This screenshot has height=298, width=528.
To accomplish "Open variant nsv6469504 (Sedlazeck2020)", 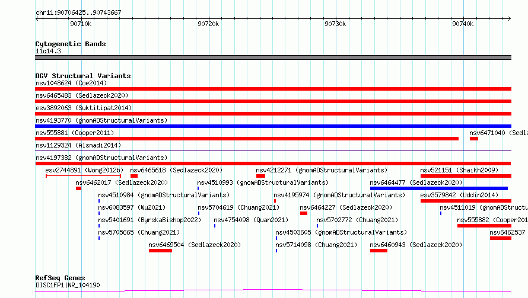I will tap(195, 245).
